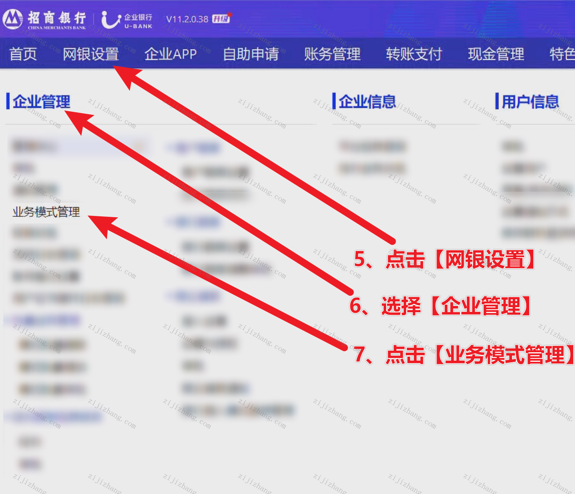575x494 pixels.
Task: Click the 企业银行 U-BANK label
Action: click(138, 21)
